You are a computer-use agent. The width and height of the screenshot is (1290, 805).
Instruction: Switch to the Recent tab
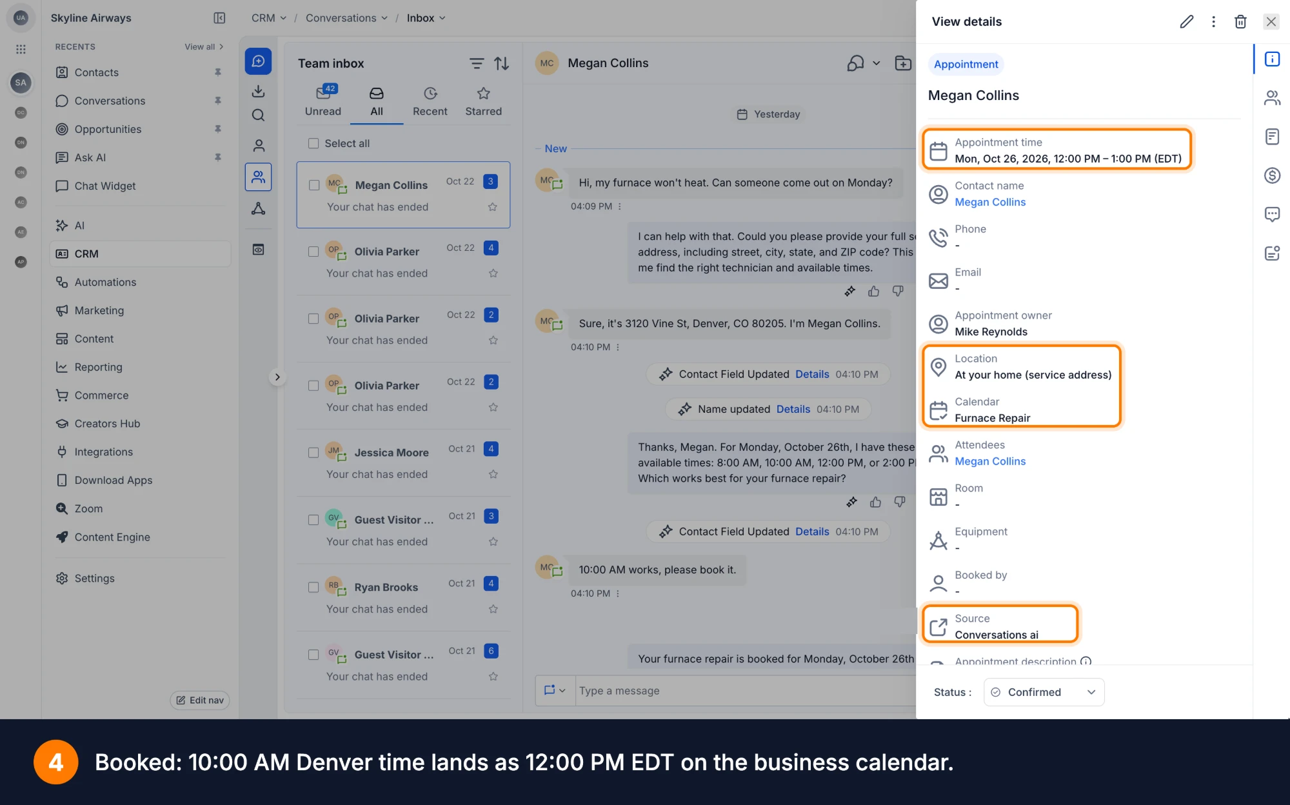click(x=430, y=101)
